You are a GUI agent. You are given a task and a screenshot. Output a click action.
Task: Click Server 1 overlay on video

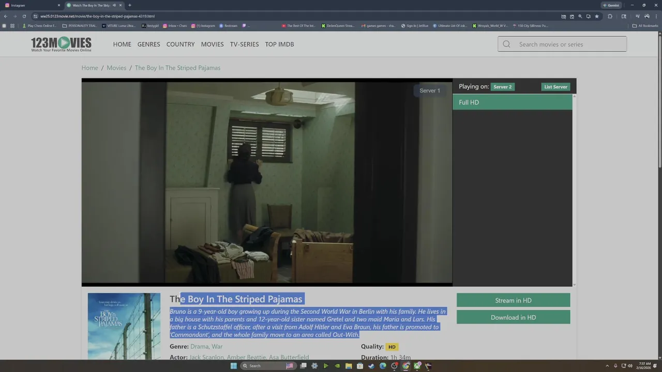(x=430, y=90)
